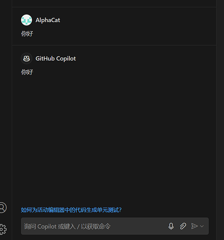Focus the 询问 Copilot chat input box
This screenshot has height=240, width=224.
(94, 226)
